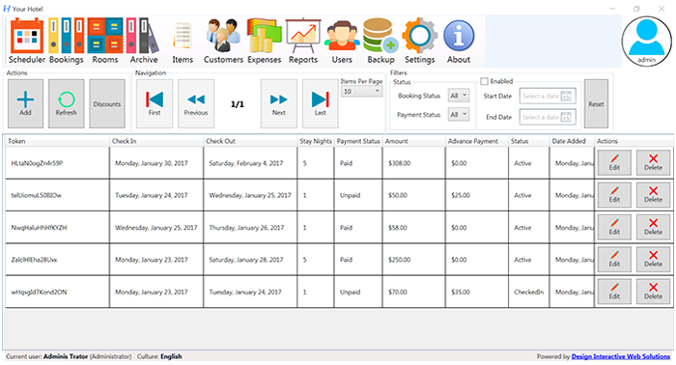Open the End Date calendar picker
This screenshot has width=676, height=365.
[566, 117]
